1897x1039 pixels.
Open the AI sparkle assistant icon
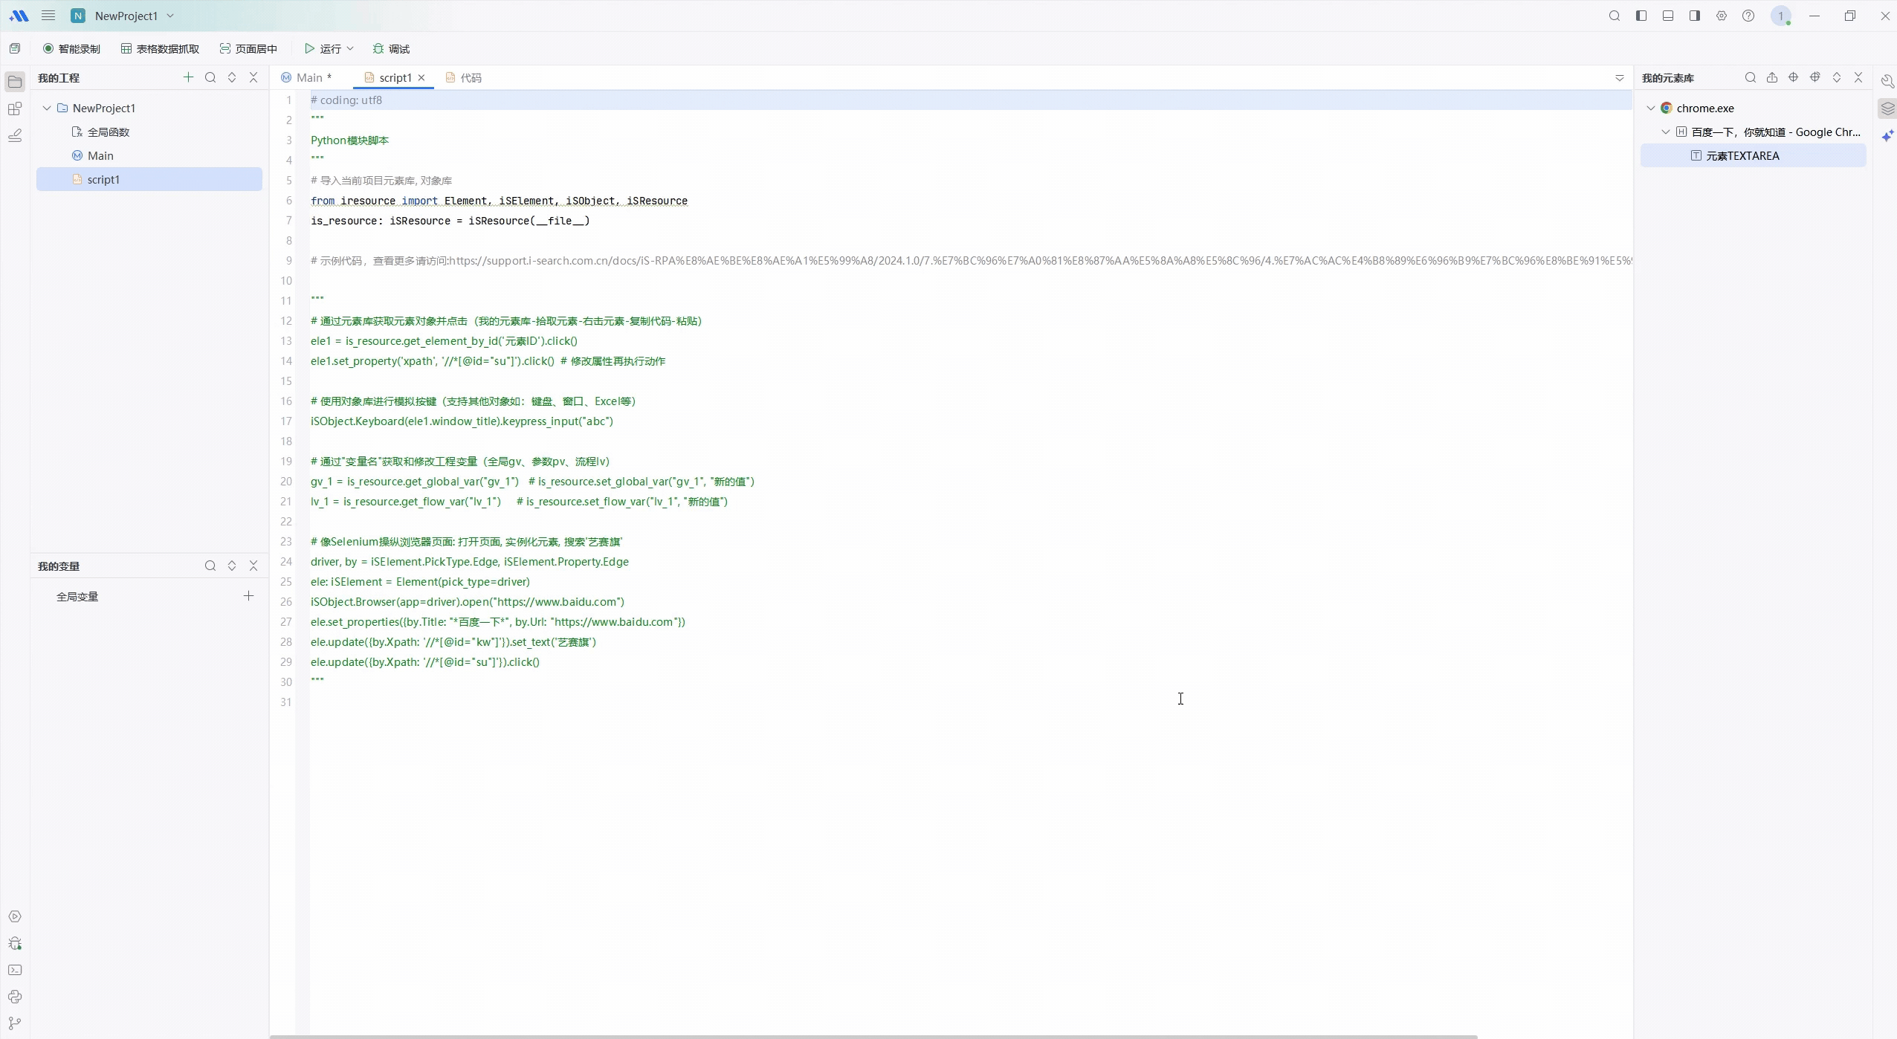pyautogui.click(x=1887, y=135)
